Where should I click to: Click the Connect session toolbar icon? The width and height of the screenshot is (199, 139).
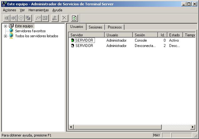(6, 18)
